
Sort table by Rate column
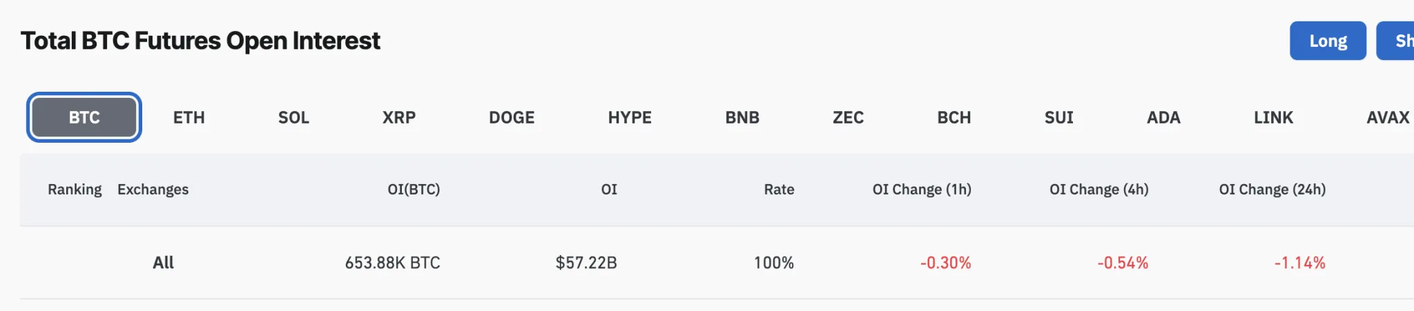(779, 190)
